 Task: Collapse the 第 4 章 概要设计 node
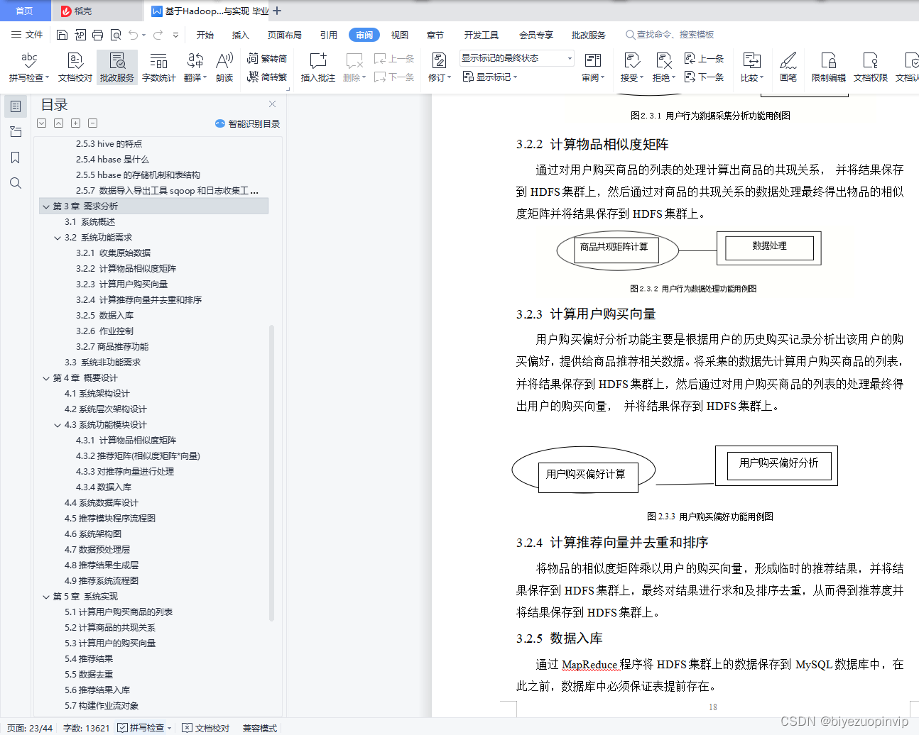click(46, 378)
